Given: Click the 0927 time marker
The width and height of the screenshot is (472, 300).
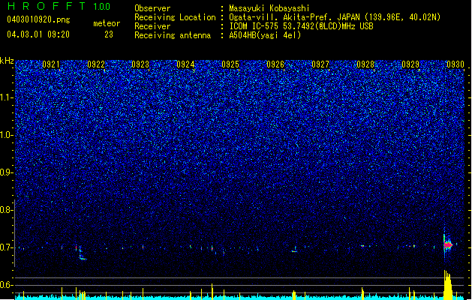Looking at the screenshot, I should pyautogui.click(x=320, y=64).
